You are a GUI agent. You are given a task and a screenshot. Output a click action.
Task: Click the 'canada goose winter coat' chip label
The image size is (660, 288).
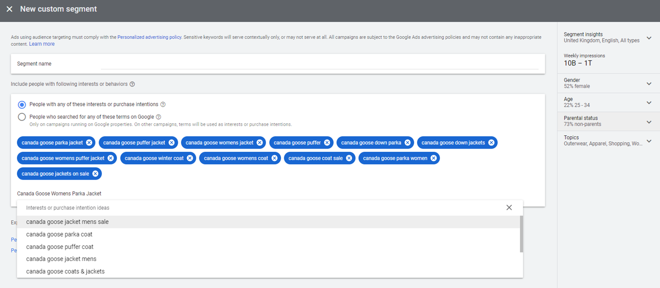coord(154,158)
